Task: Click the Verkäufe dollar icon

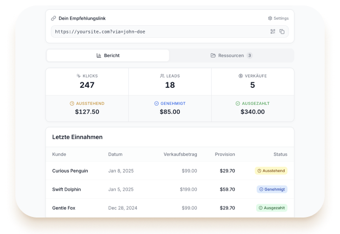Action: point(241,76)
